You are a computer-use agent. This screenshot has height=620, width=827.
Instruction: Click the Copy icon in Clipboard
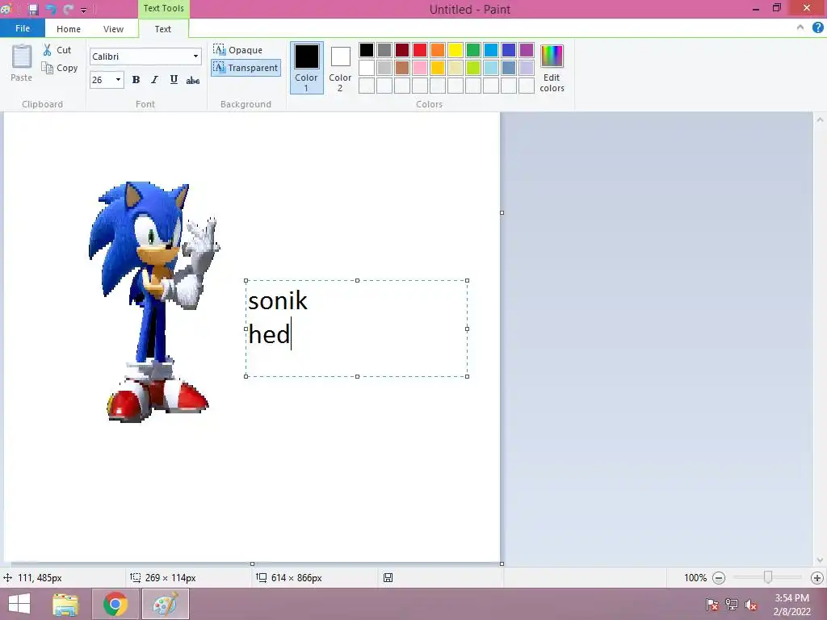48,69
